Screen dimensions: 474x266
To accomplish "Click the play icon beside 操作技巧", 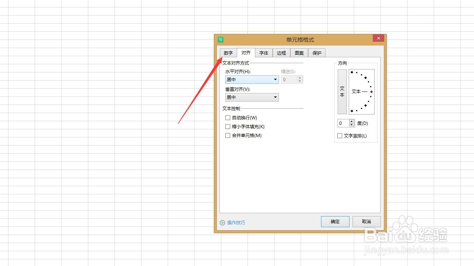I will [x=222, y=222].
